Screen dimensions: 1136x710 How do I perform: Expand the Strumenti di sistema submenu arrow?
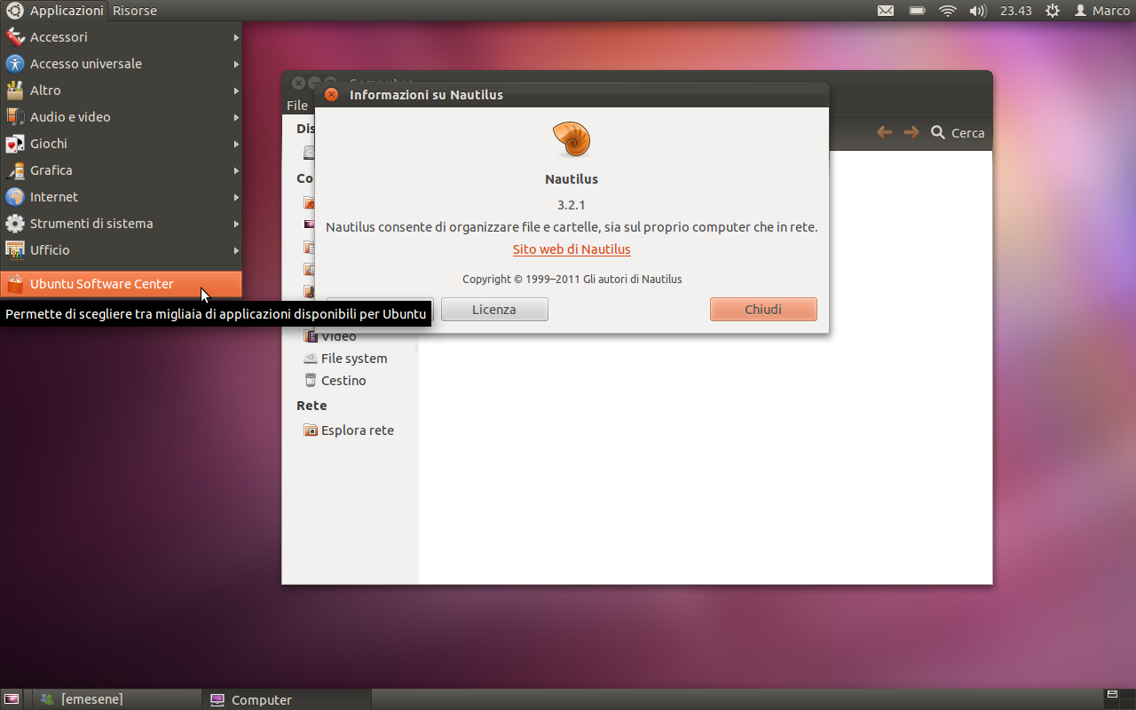235,224
